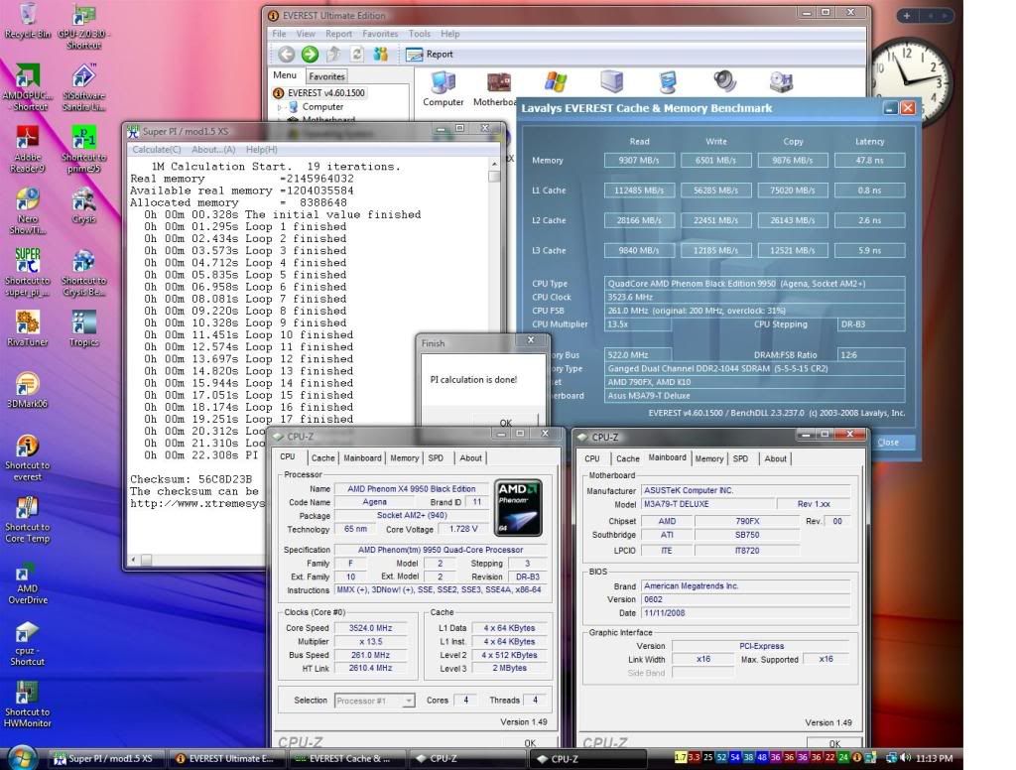Click the green Forward arrow in EVEREST
The height and width of the screenshot is (770, 1016).
[311, 55]
